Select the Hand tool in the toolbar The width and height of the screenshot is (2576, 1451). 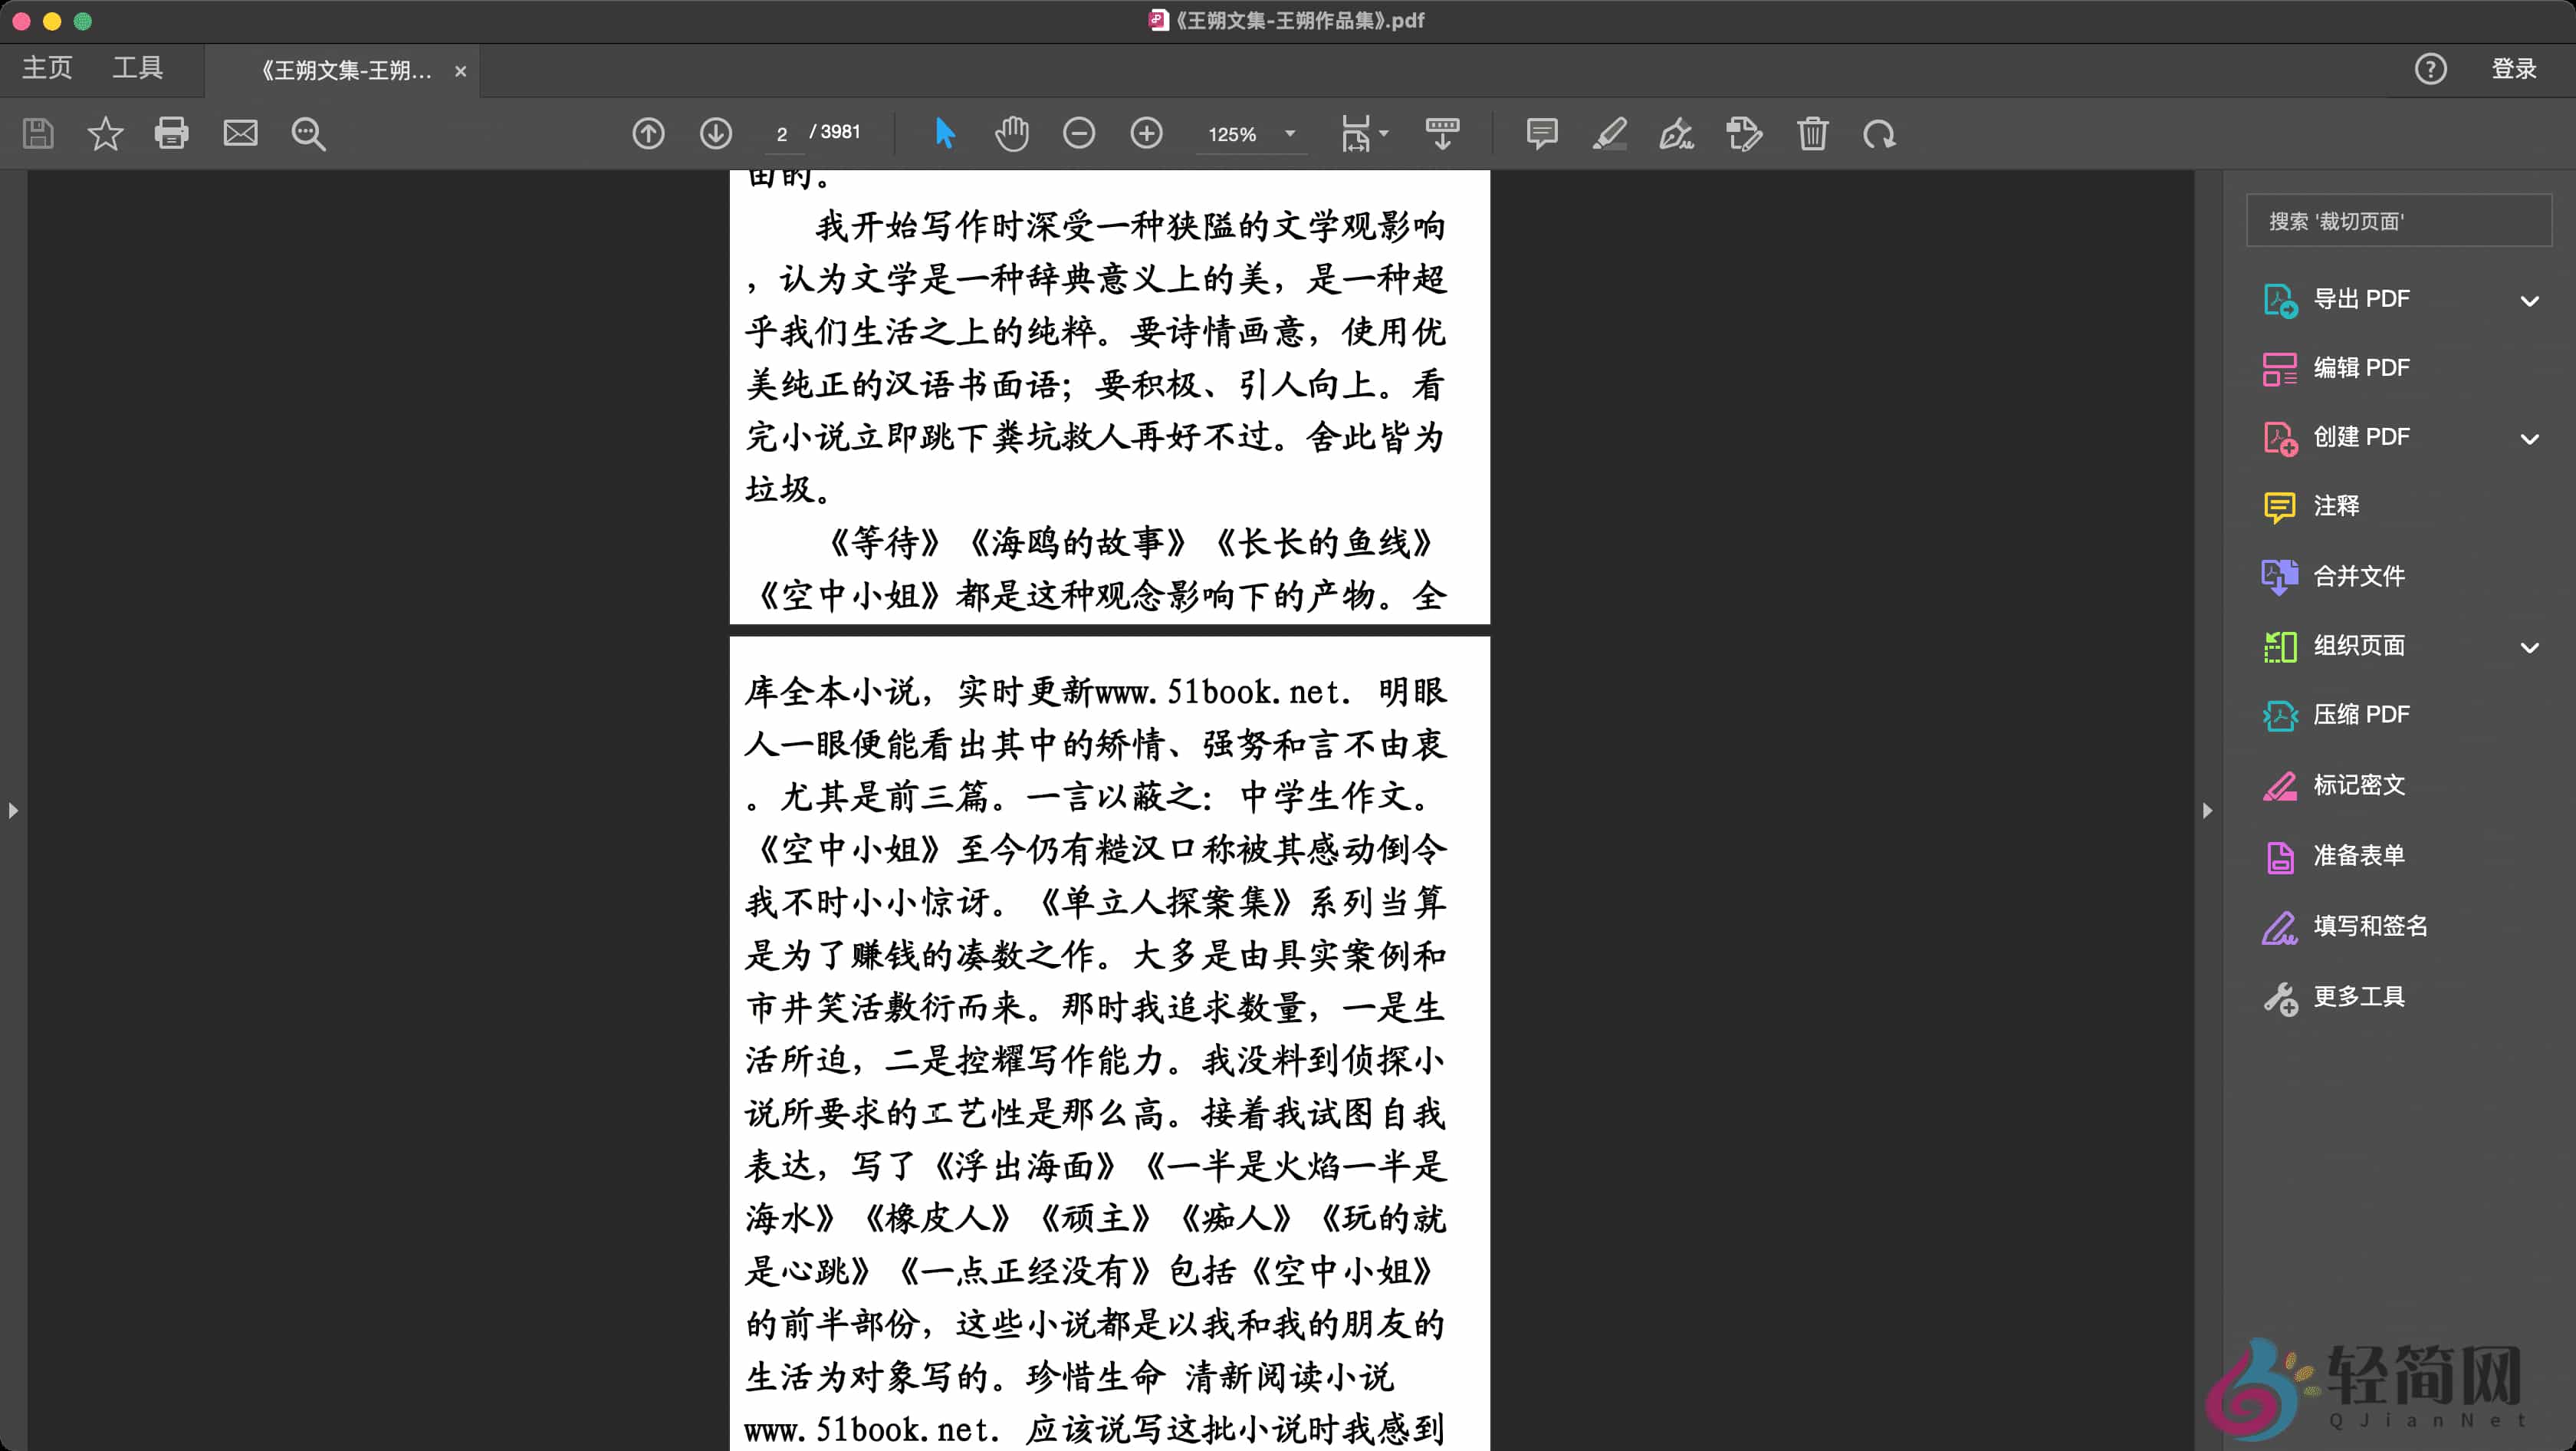click(x=1012, y=133)
